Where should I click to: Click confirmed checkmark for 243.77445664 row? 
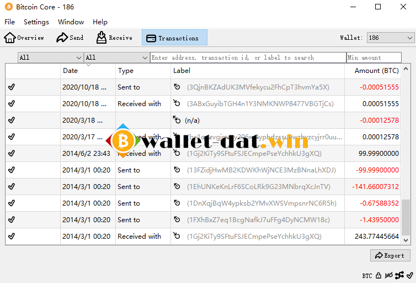point(12,236)
